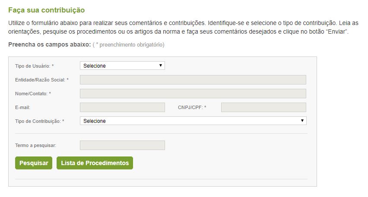Click the Preencha os campos abaixo text
The image size is (368, 197).
coord(50,44)
